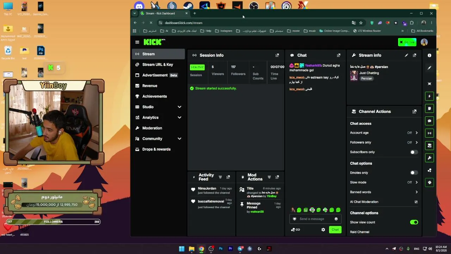Image resolution: width=451 pixels, height=254 pixels.
Task: Bookmark this page with the star icon
Action: pos(361,23)
